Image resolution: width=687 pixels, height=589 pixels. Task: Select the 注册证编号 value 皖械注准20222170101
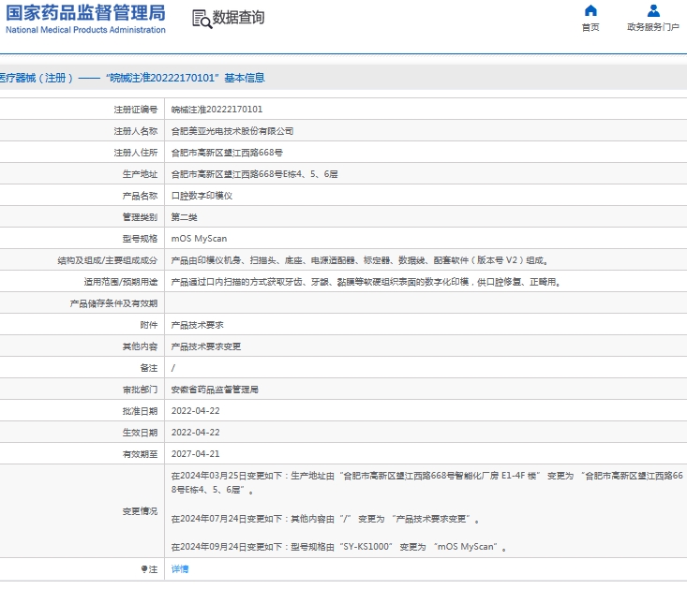[x=217, y=110]
